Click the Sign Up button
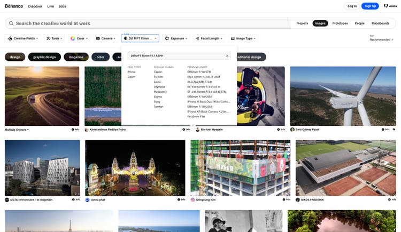This screenshot has height=232, width=401. coord(370,6)
